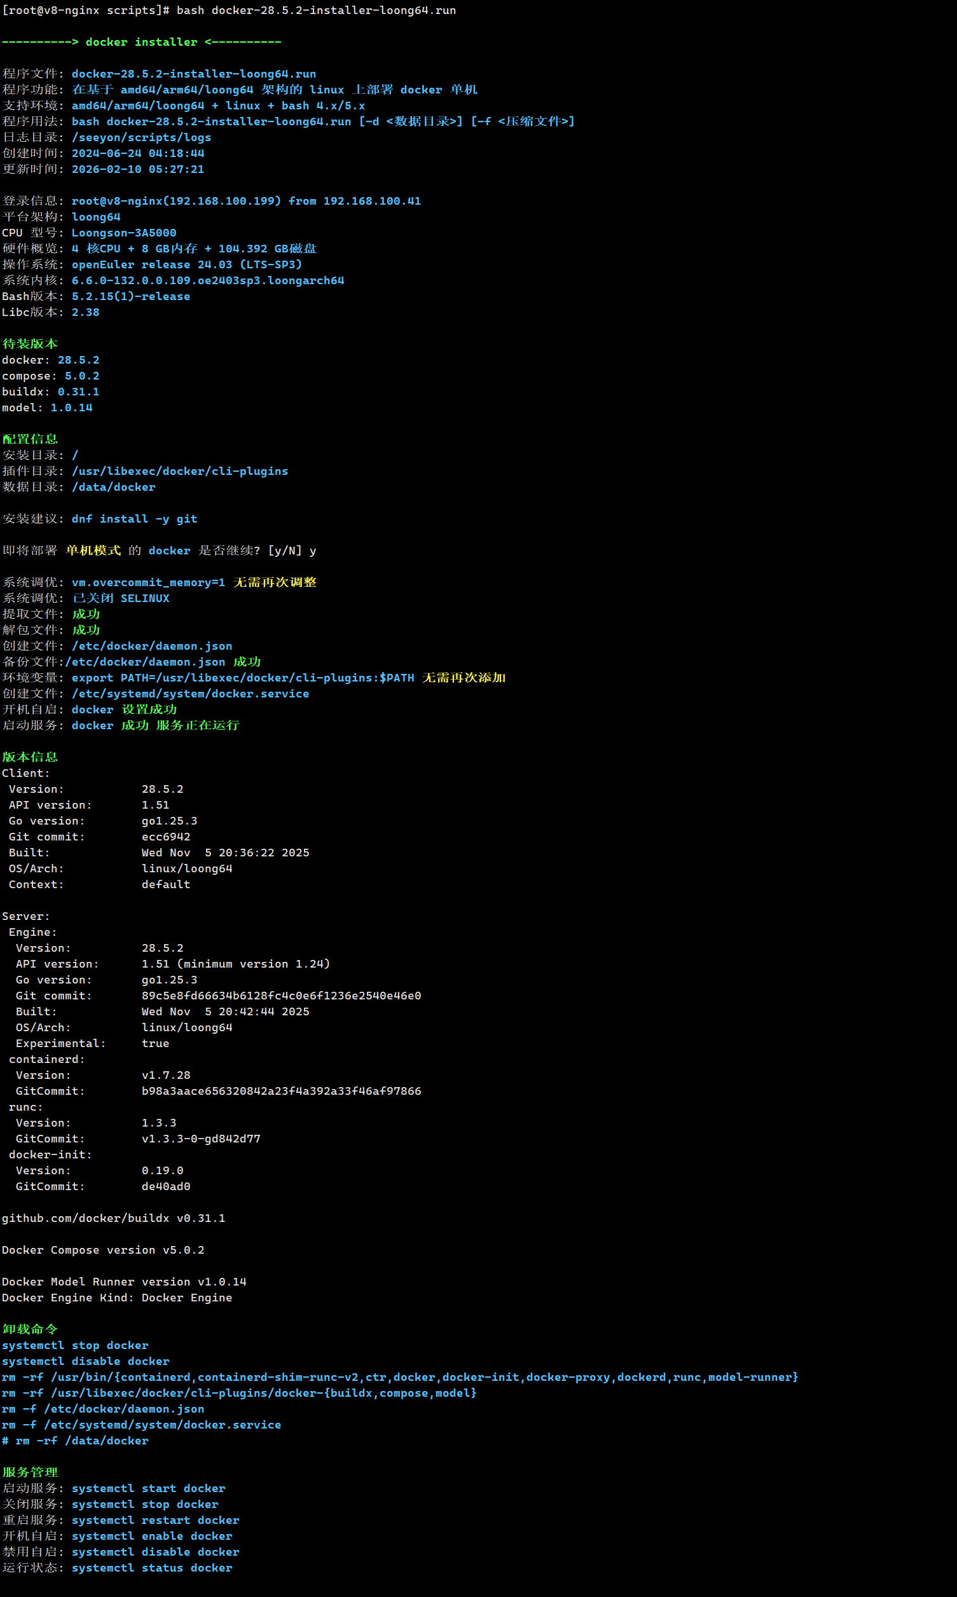The image size is (957, 1597).
Task: Click "成功" in the 解包文件 row
Action: coord(86,630)
